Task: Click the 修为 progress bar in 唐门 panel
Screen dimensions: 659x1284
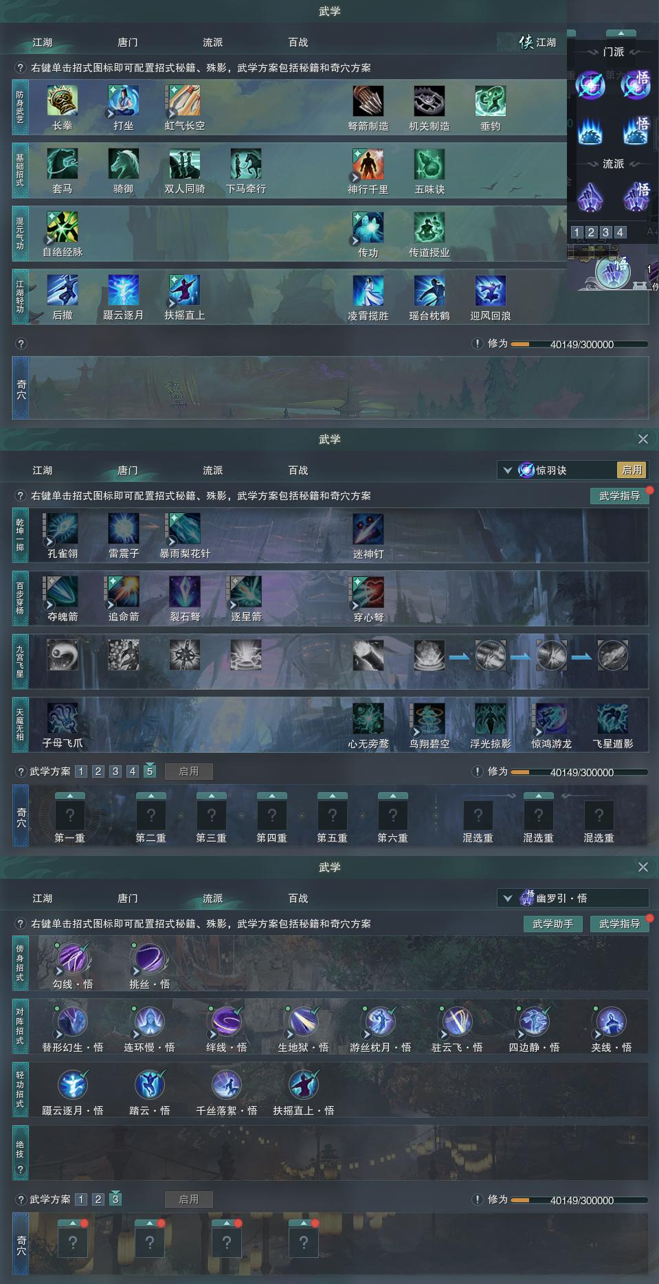Action: pos(579,772)
